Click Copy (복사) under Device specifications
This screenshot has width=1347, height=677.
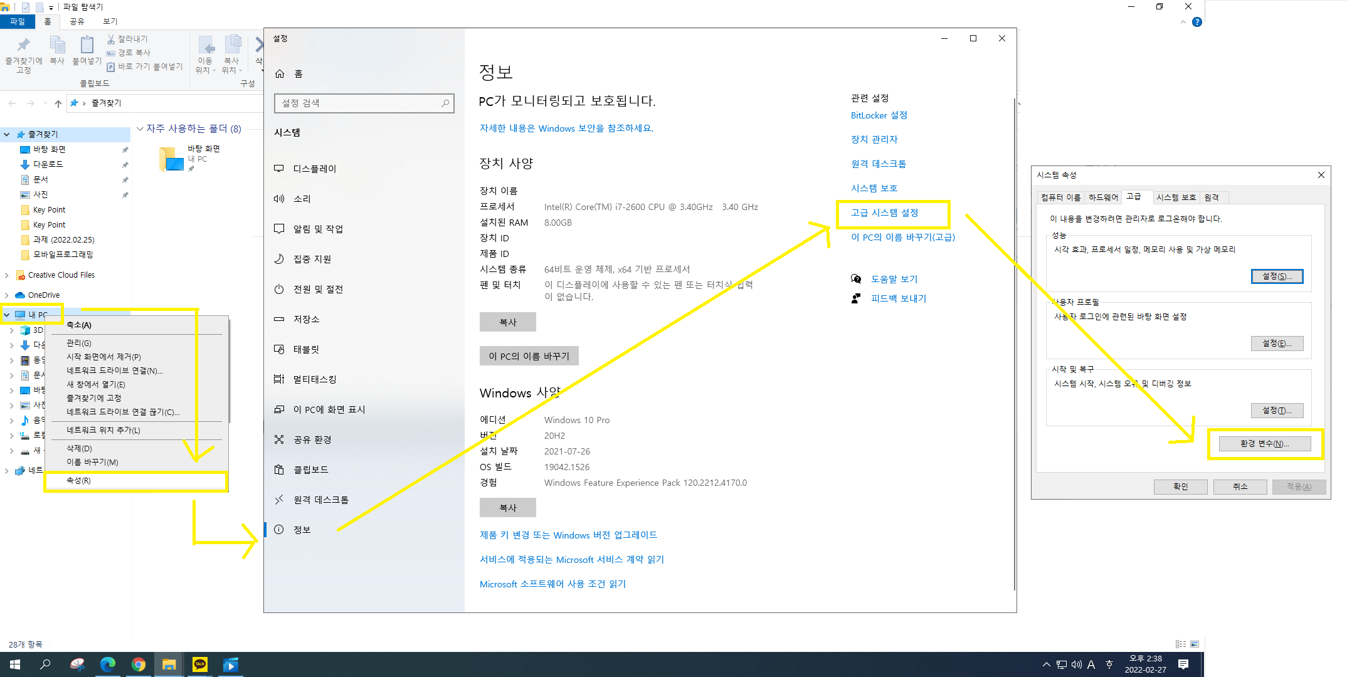point(507,322)
